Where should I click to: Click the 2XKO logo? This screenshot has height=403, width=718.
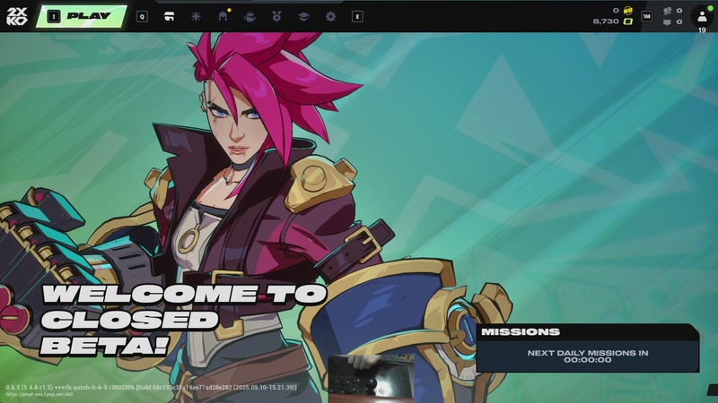tap(17, 16)
